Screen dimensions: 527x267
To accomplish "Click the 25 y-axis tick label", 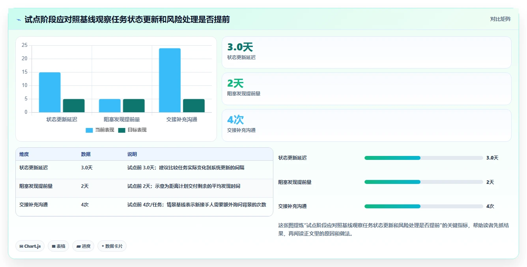I will point(24,45).
